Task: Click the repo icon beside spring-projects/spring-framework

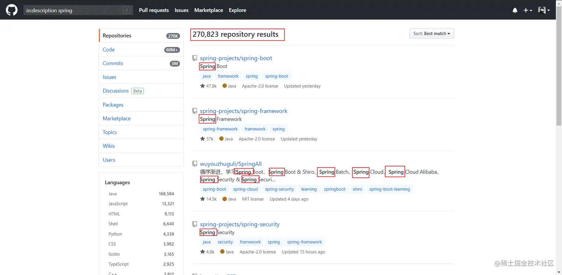Action: (x=195, y=111)
